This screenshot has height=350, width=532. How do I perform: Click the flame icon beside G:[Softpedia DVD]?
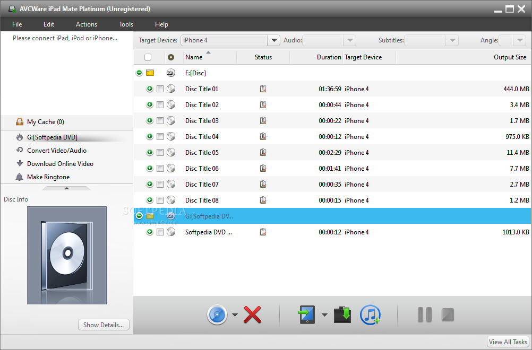coord(20,137)
